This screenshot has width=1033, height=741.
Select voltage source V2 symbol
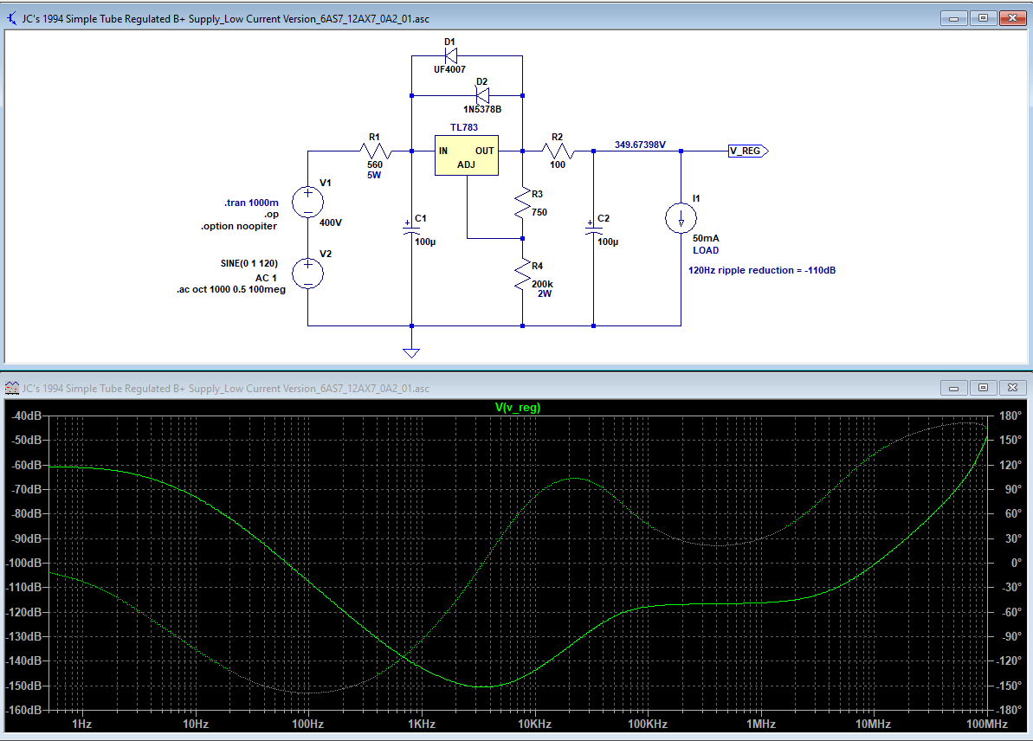coord(307,274)
